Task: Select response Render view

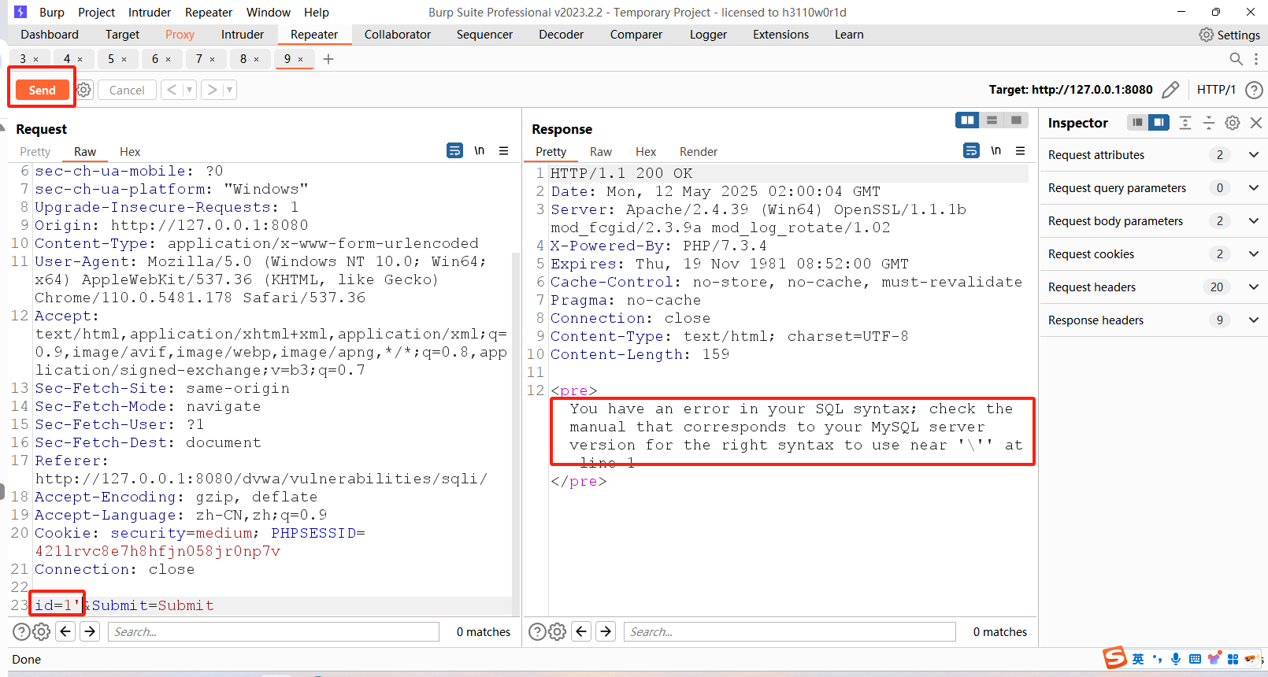Action: point(699,152)
